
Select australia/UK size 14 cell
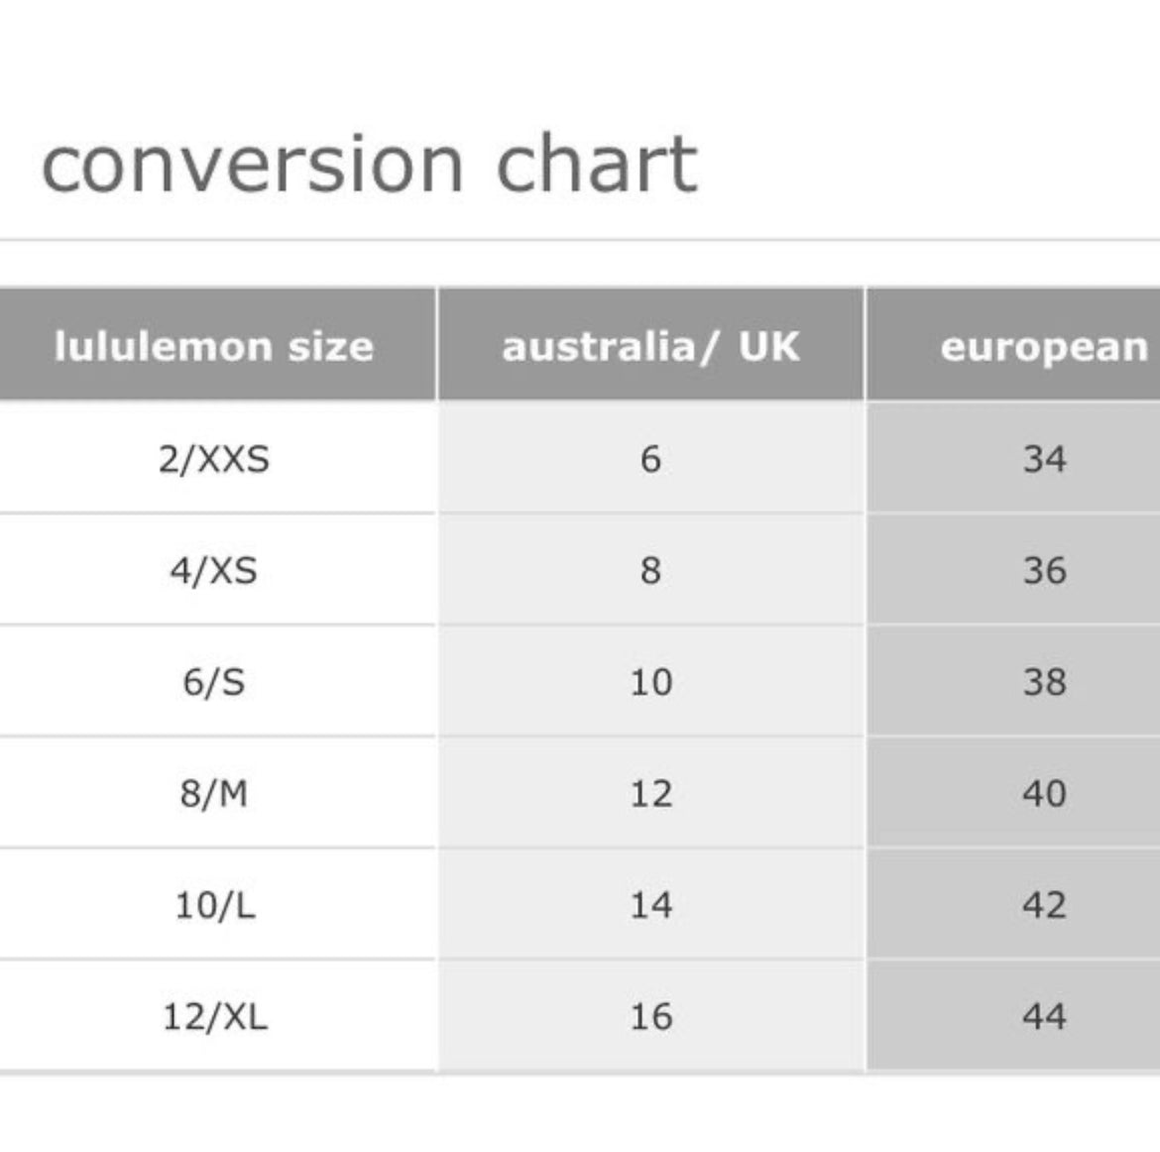651,904
